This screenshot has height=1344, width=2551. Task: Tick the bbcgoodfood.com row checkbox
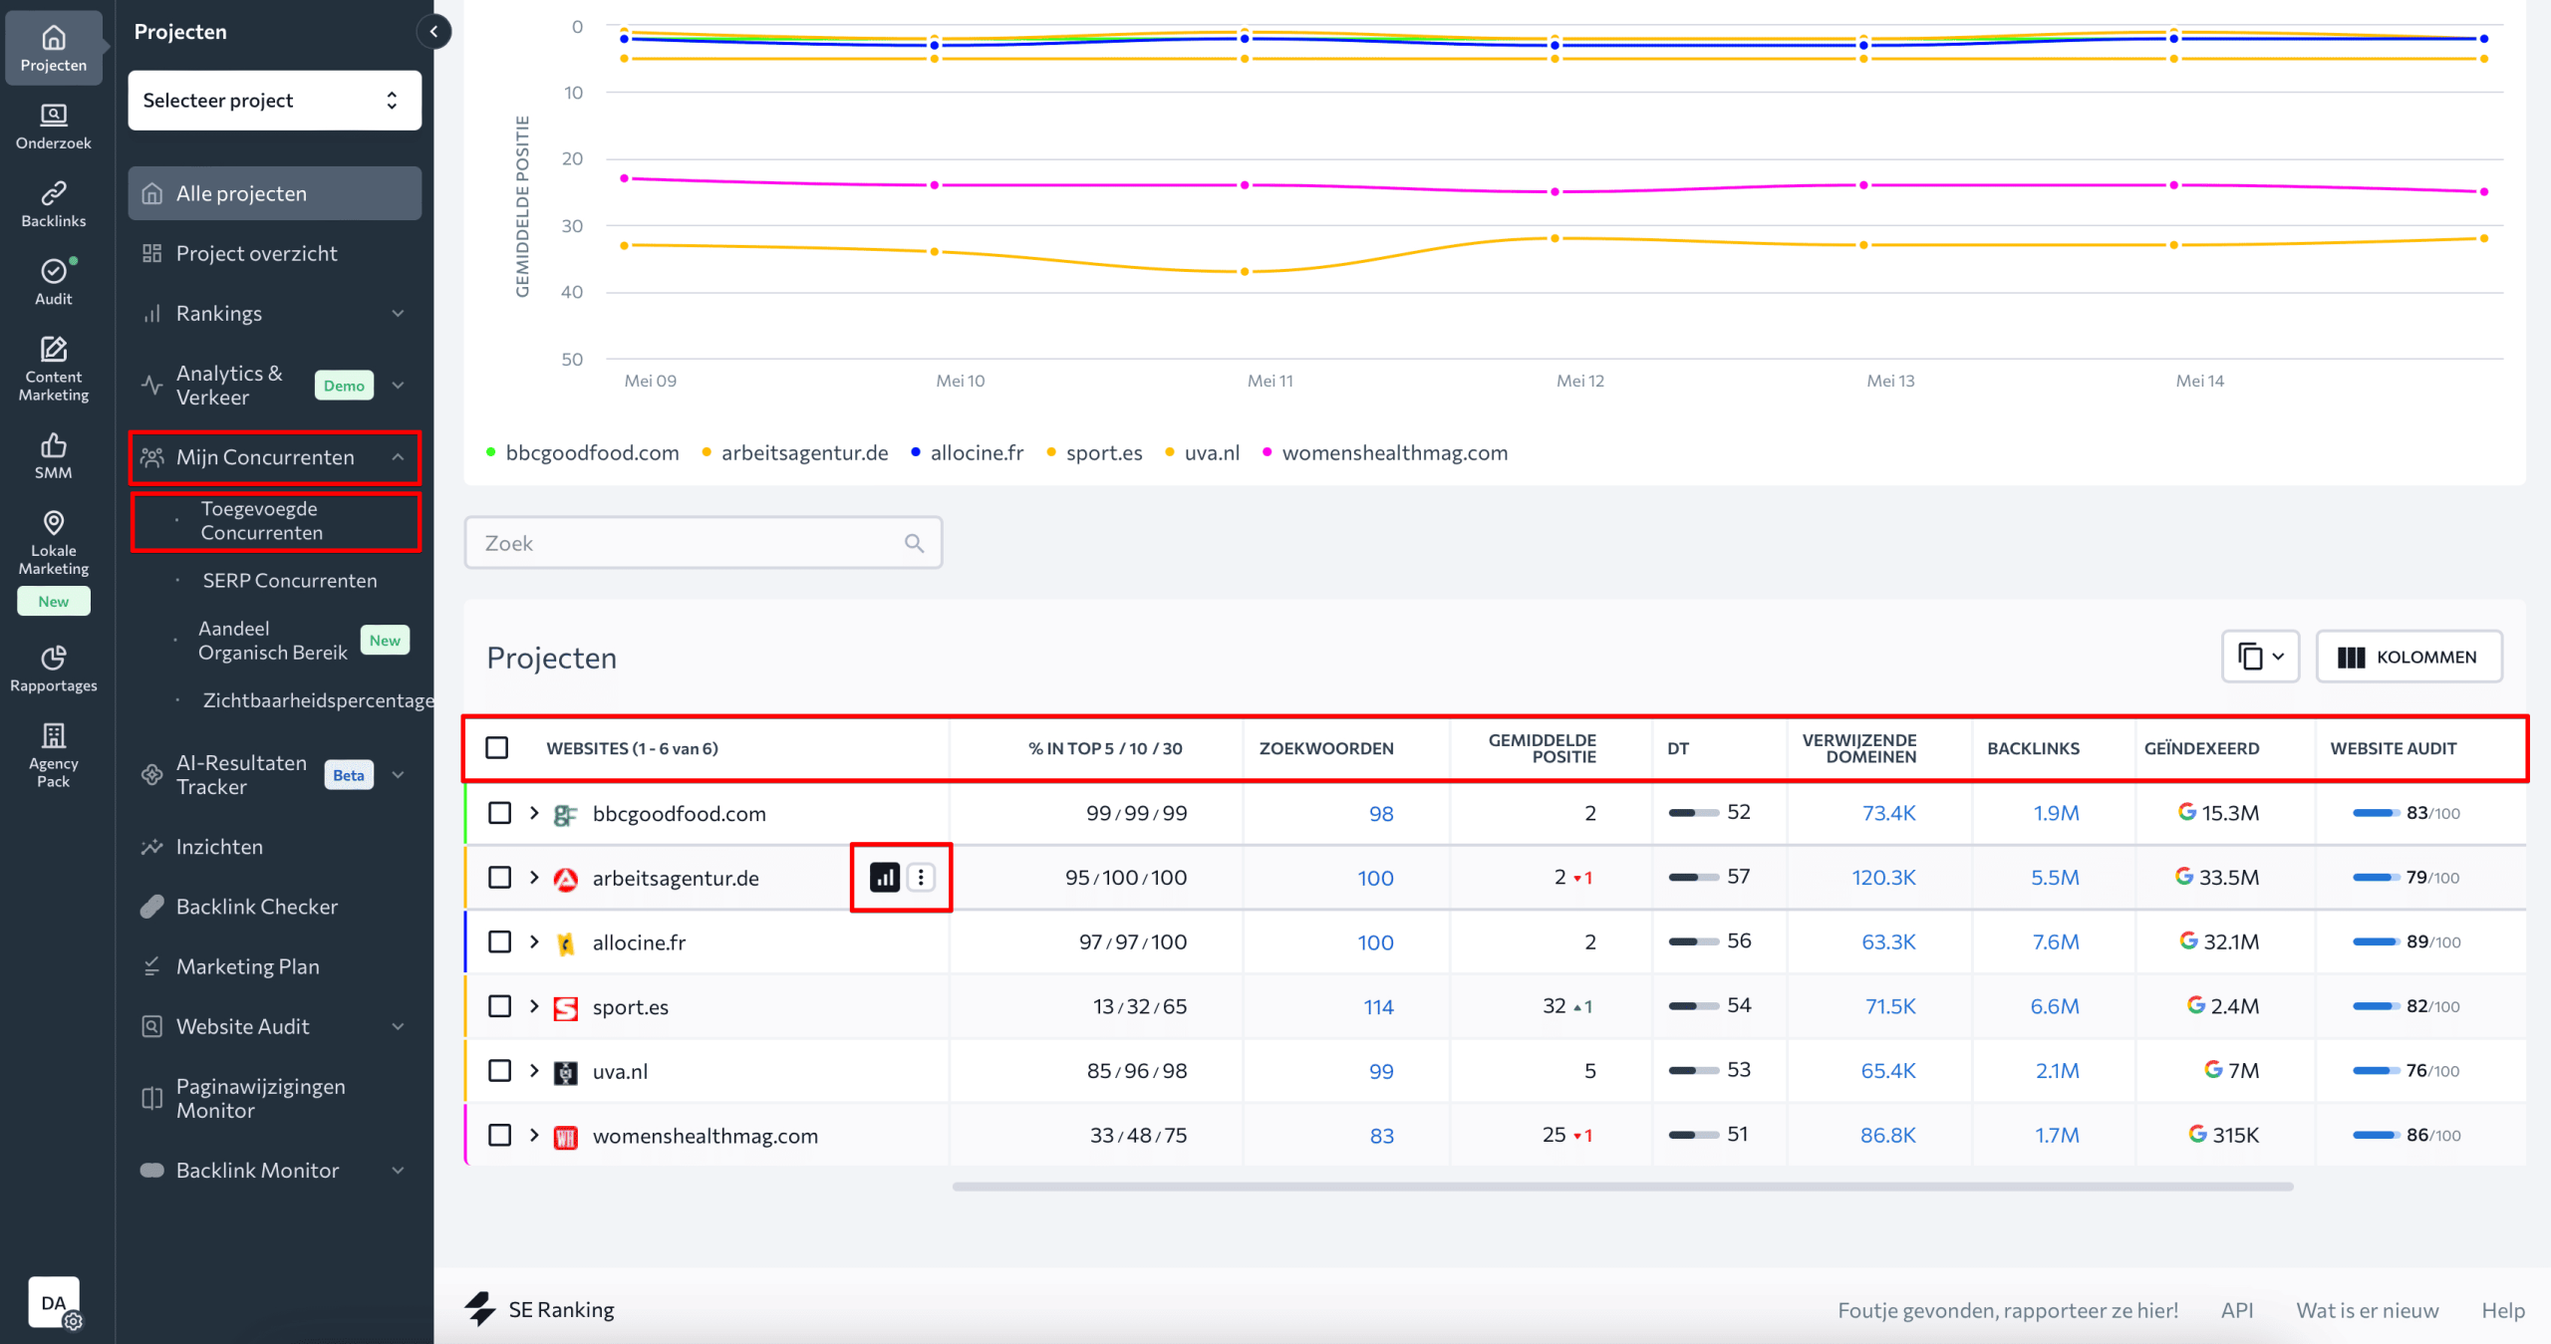(500, 813)
